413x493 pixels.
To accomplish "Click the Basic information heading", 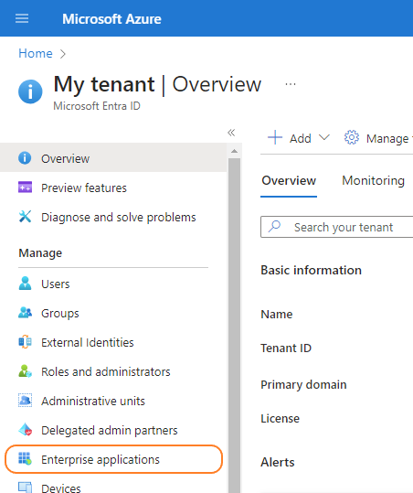I will pyautogui.click(x=312, y=270).
